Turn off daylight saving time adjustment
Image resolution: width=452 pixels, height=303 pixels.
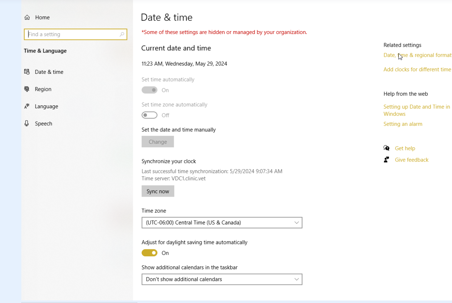[x=150, y=253]
